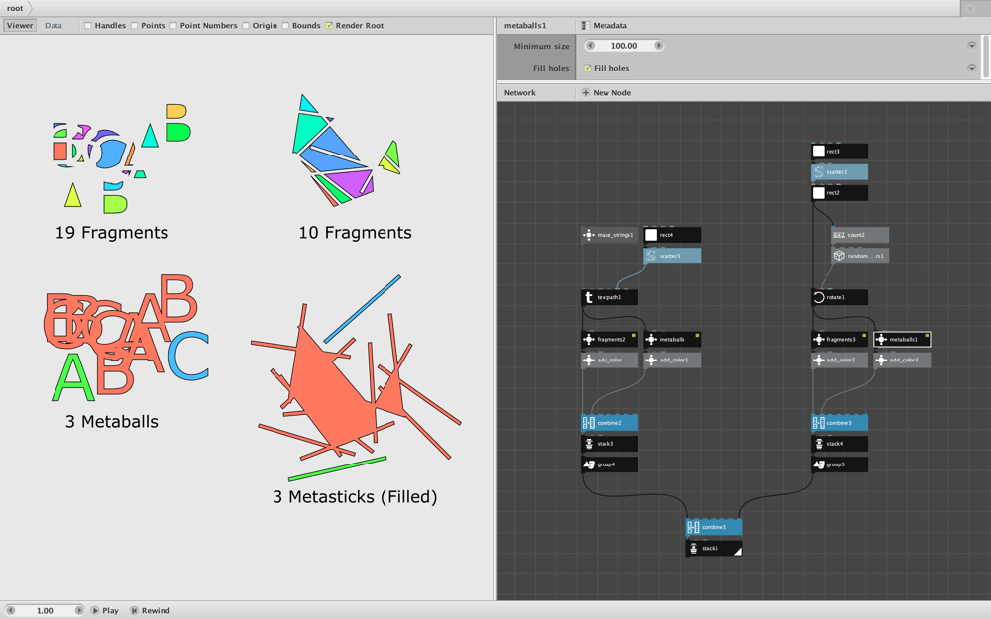Select the rotate1 node
The height and width of the screenshot is (619, 991).
[838, 297]
